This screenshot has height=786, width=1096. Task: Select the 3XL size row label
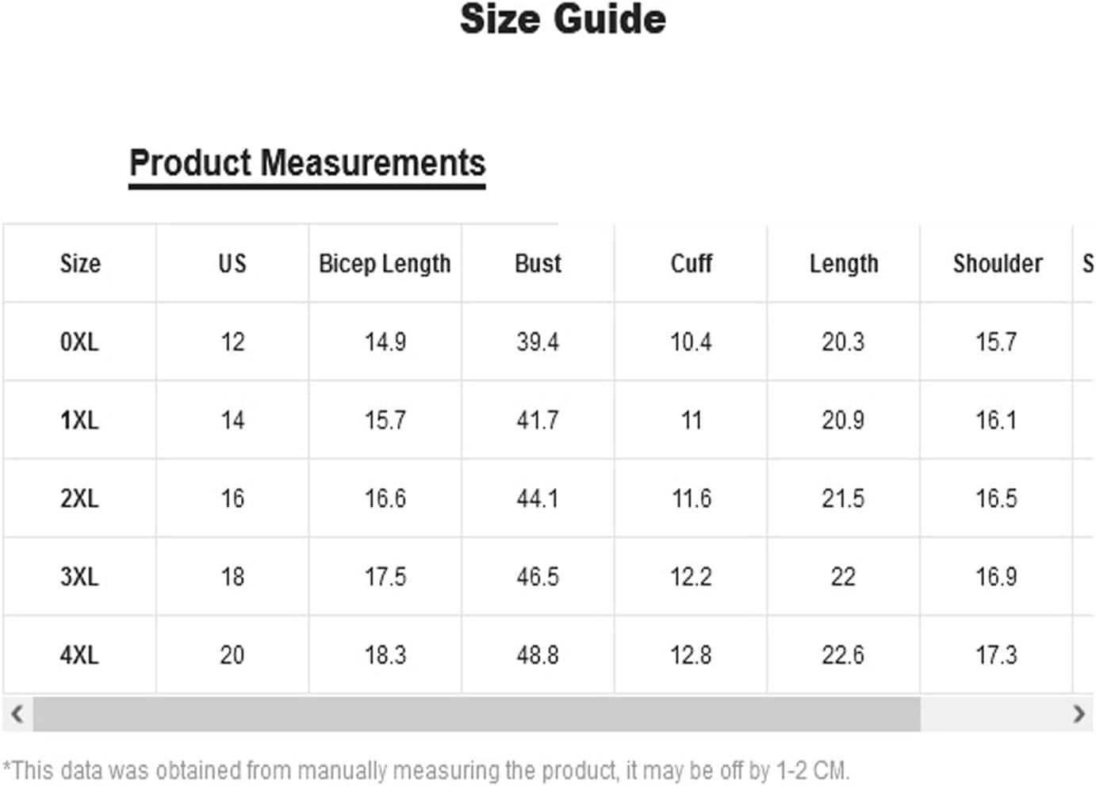coord(79,577)
